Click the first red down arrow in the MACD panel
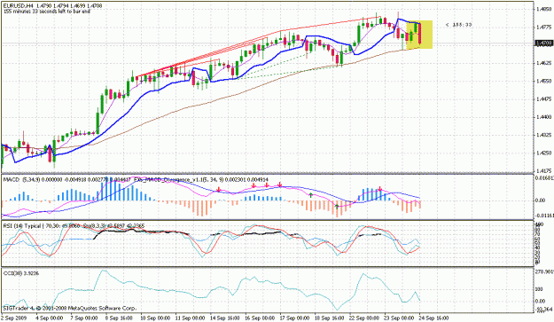 [x=219, y=190]
